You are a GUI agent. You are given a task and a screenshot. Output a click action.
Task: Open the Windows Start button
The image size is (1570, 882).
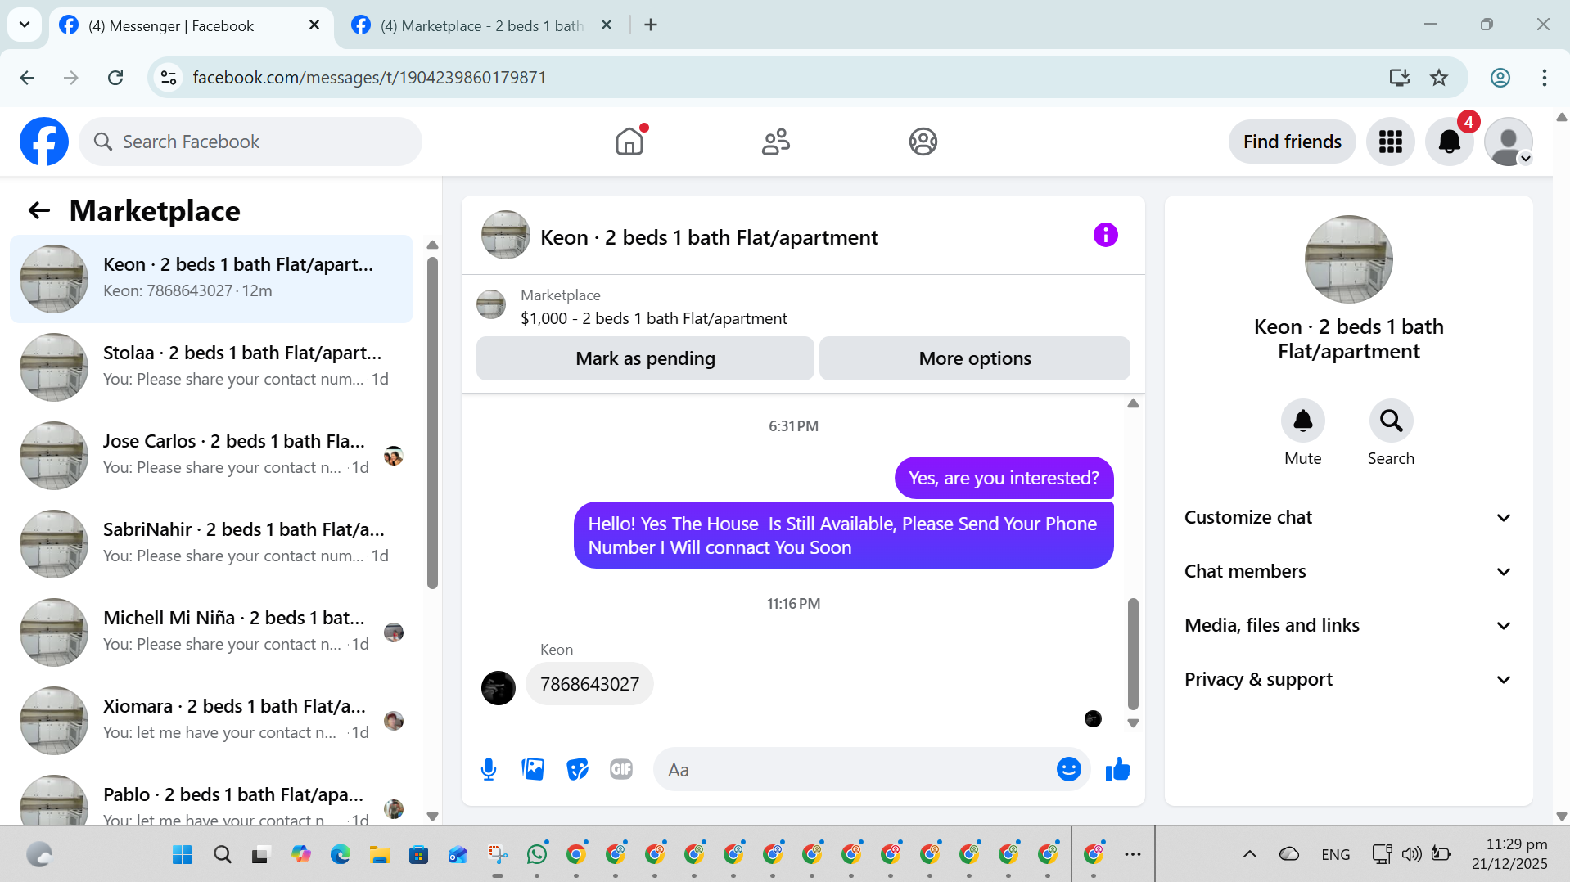183,854
